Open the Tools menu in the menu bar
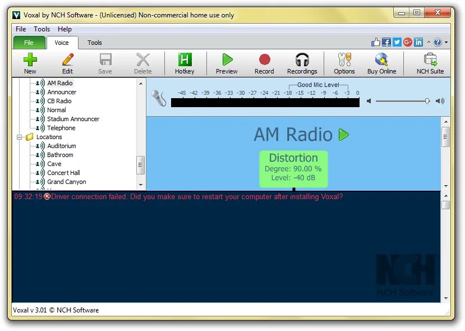The image size is (465, 331). coord(42,29)
